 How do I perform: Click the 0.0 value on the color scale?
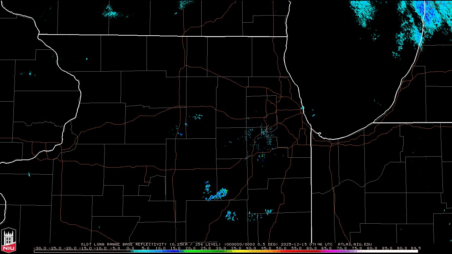point(130,248)
